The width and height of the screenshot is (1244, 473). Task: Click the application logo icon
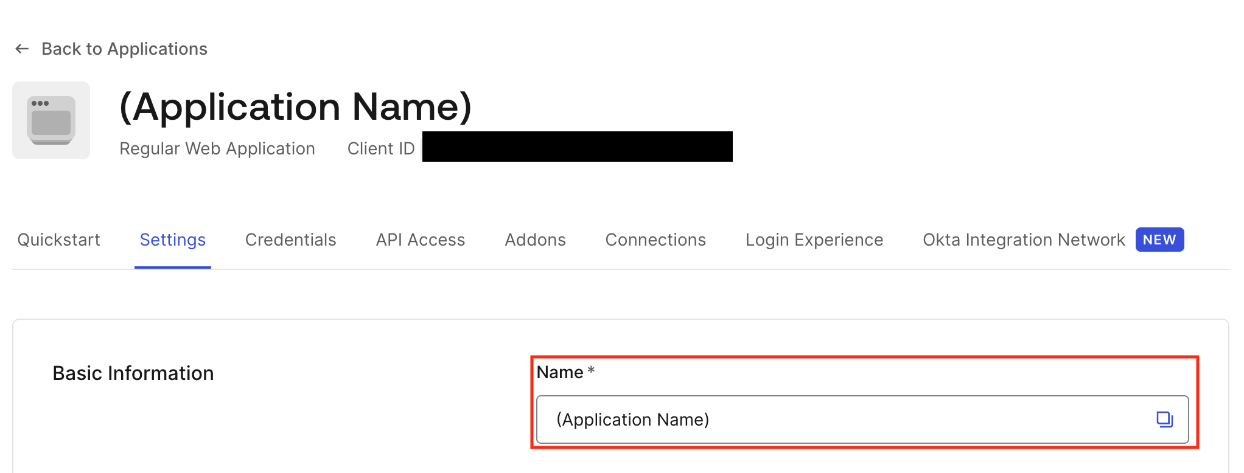[51, 120]
